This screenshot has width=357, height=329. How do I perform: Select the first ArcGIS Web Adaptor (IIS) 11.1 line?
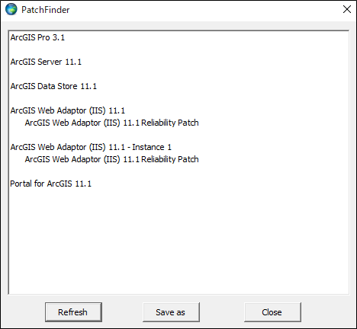pos(68,110)
